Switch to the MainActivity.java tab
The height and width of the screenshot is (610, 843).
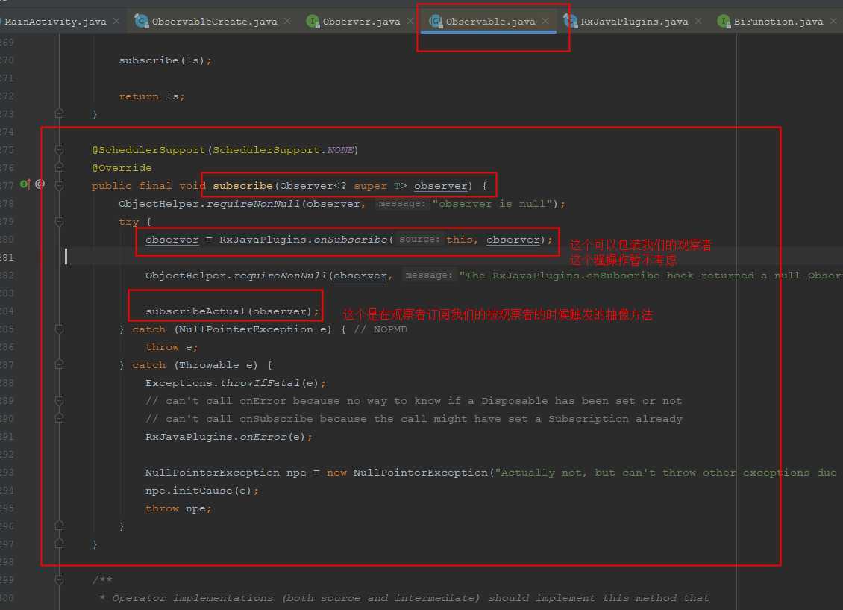click(55, 22)
